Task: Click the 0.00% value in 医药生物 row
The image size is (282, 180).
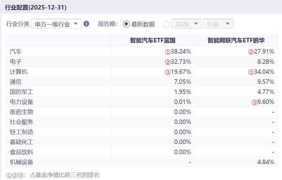Action: 183,112
